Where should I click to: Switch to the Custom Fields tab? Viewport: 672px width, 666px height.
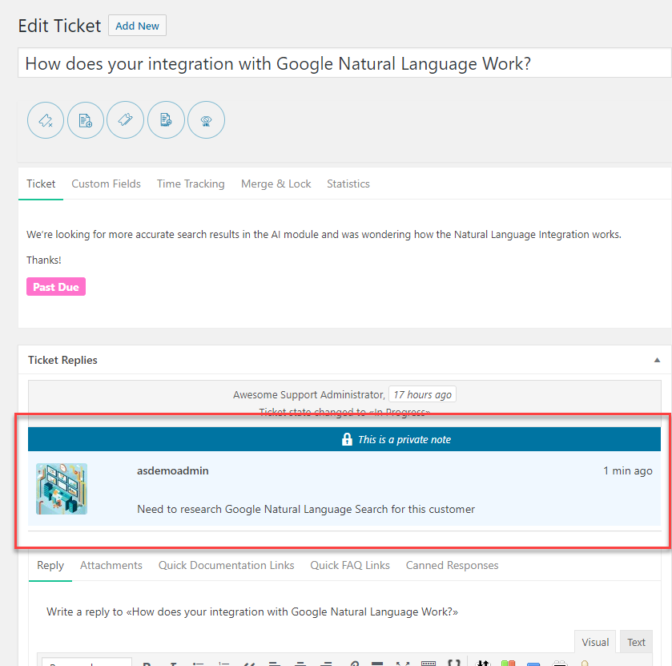(106, 184)
